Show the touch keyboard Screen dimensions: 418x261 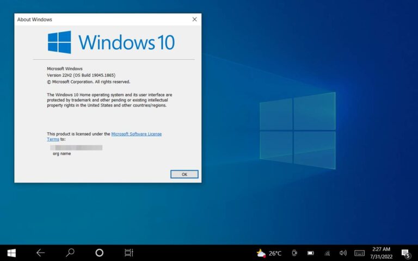(x=359, y=253)
